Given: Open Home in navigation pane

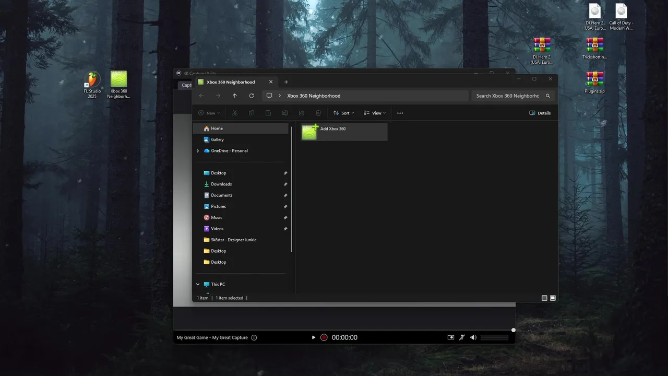Looking at the screenshot, I should pyautogui.click(x=241, y=128).
